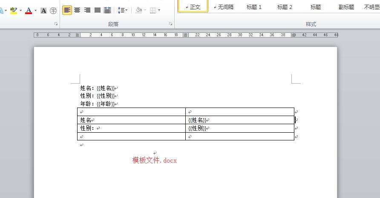380x198 pixels.
Task: Open font settings dialog launcher
Action: (56, 24)
